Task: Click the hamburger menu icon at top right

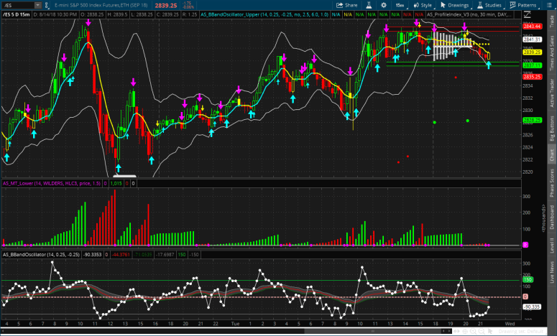Action: point(550,4)
